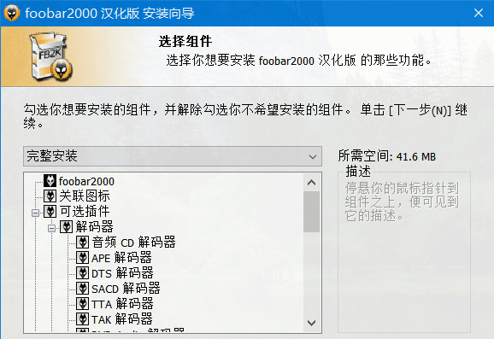Screen dimensions: 494x339
Task: Toggle the TTA 解码器 checkbox
Action: tap(83, 304)
